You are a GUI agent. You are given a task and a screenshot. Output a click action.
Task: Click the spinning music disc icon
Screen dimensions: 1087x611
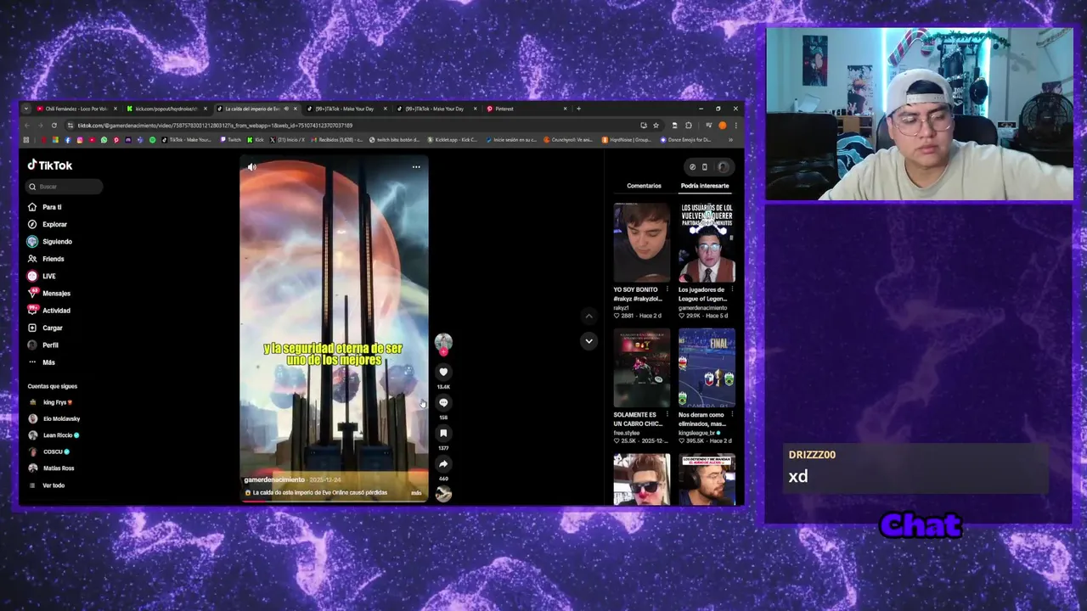tap(443, 494)
